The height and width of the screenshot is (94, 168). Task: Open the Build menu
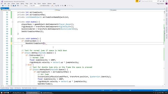tap(18, 4)
